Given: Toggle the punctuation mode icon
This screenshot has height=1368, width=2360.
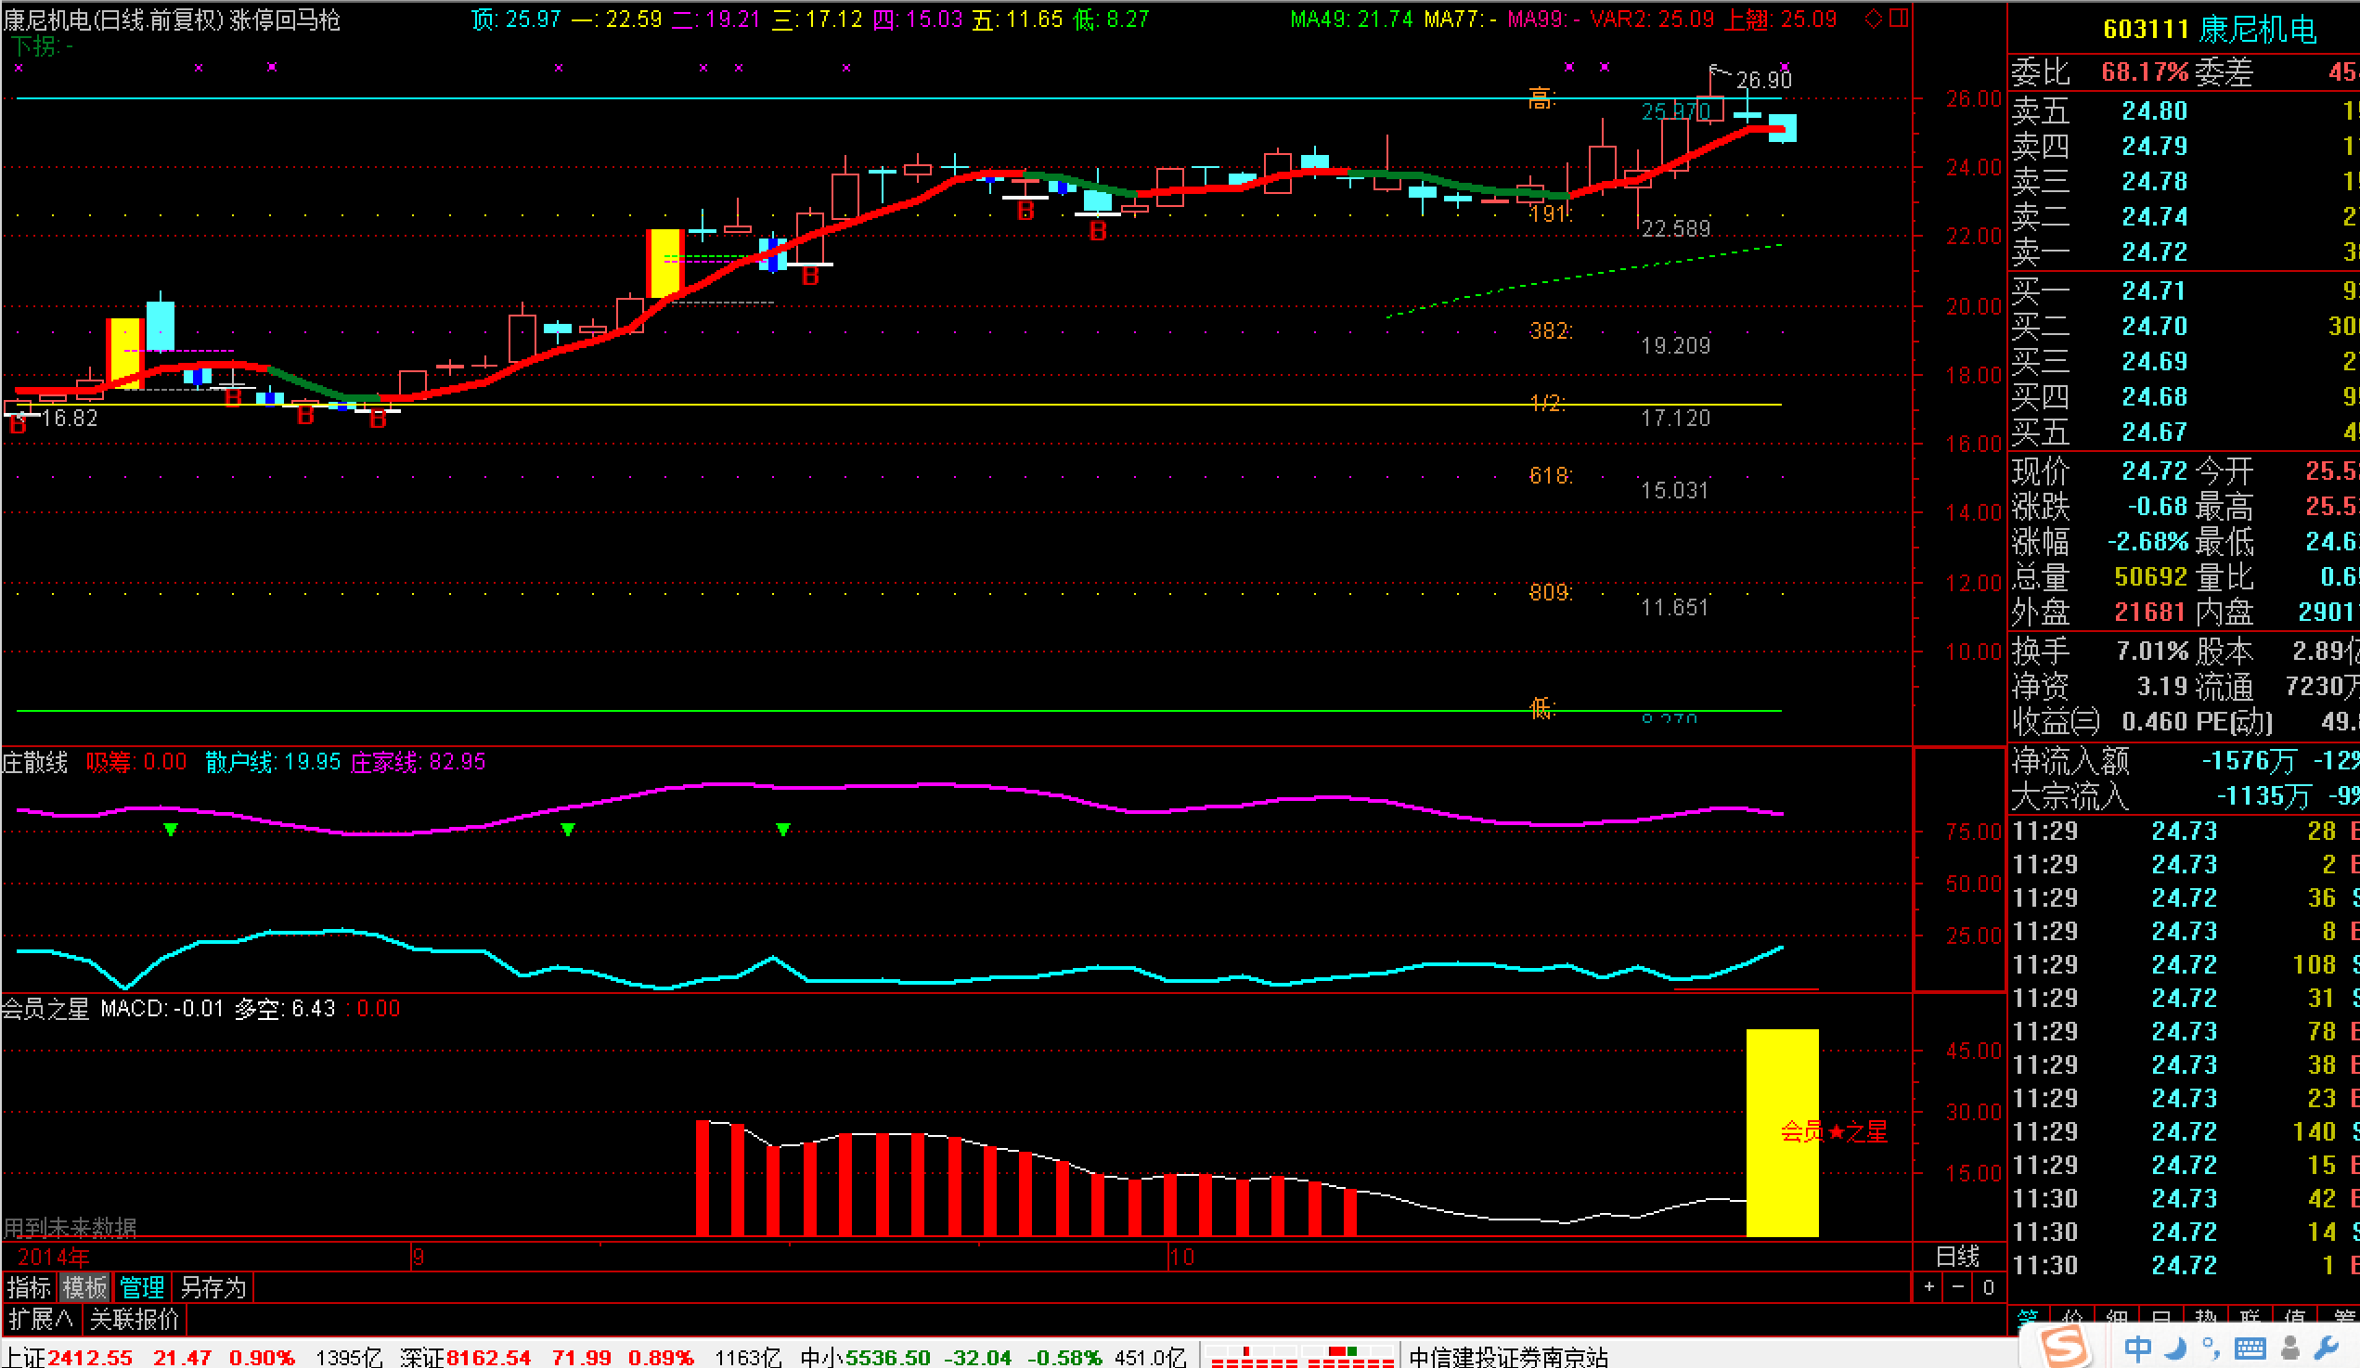Looking at the screenshot, I should point(2211,1349).
